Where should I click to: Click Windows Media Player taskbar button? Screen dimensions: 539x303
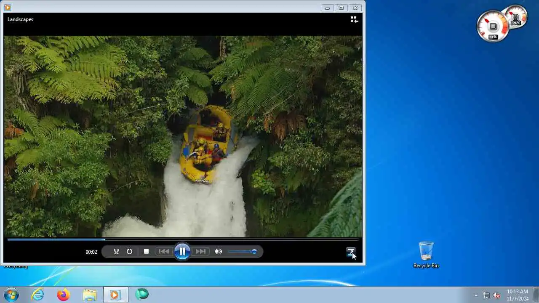pos(115,295)
